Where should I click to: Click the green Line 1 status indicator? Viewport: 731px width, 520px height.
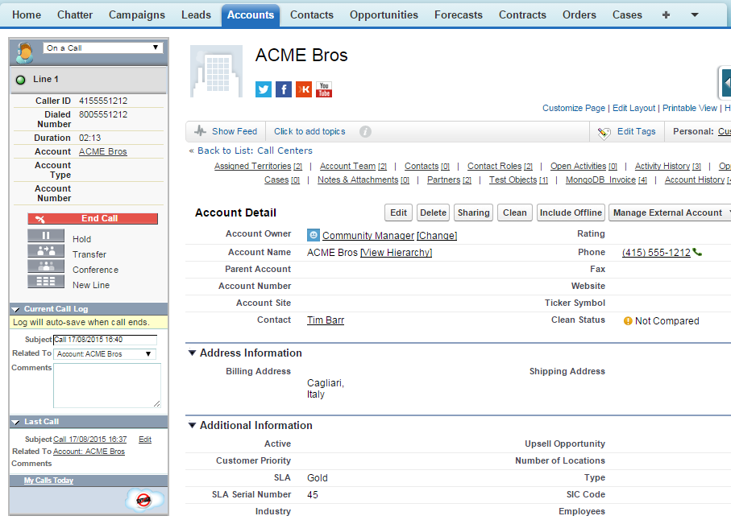[x=20, y=80]
